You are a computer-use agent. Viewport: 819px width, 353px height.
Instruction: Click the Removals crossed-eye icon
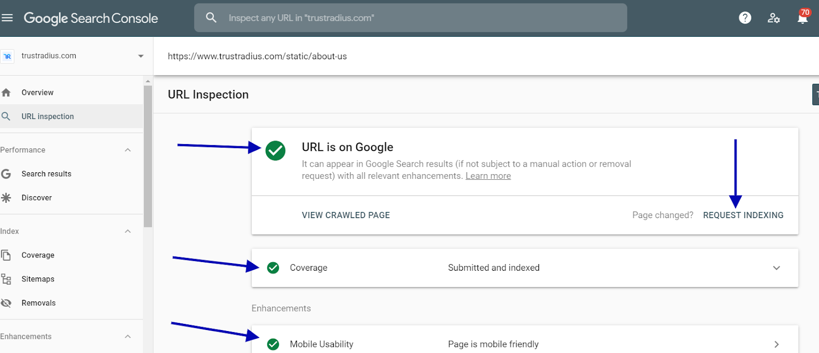pos(6,303)
